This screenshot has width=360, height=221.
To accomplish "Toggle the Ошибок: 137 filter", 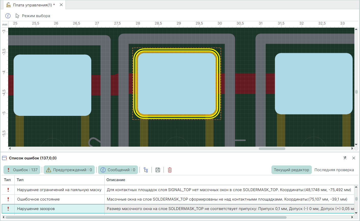I will click(22, 170).
